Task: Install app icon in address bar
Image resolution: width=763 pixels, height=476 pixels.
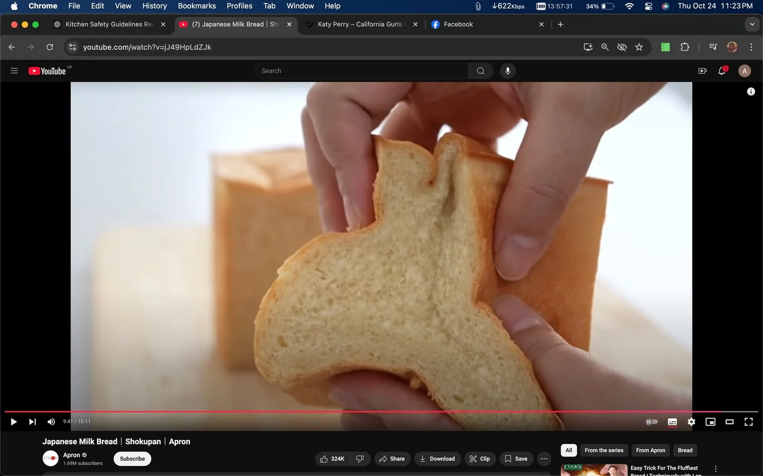Action: [588, 47]
